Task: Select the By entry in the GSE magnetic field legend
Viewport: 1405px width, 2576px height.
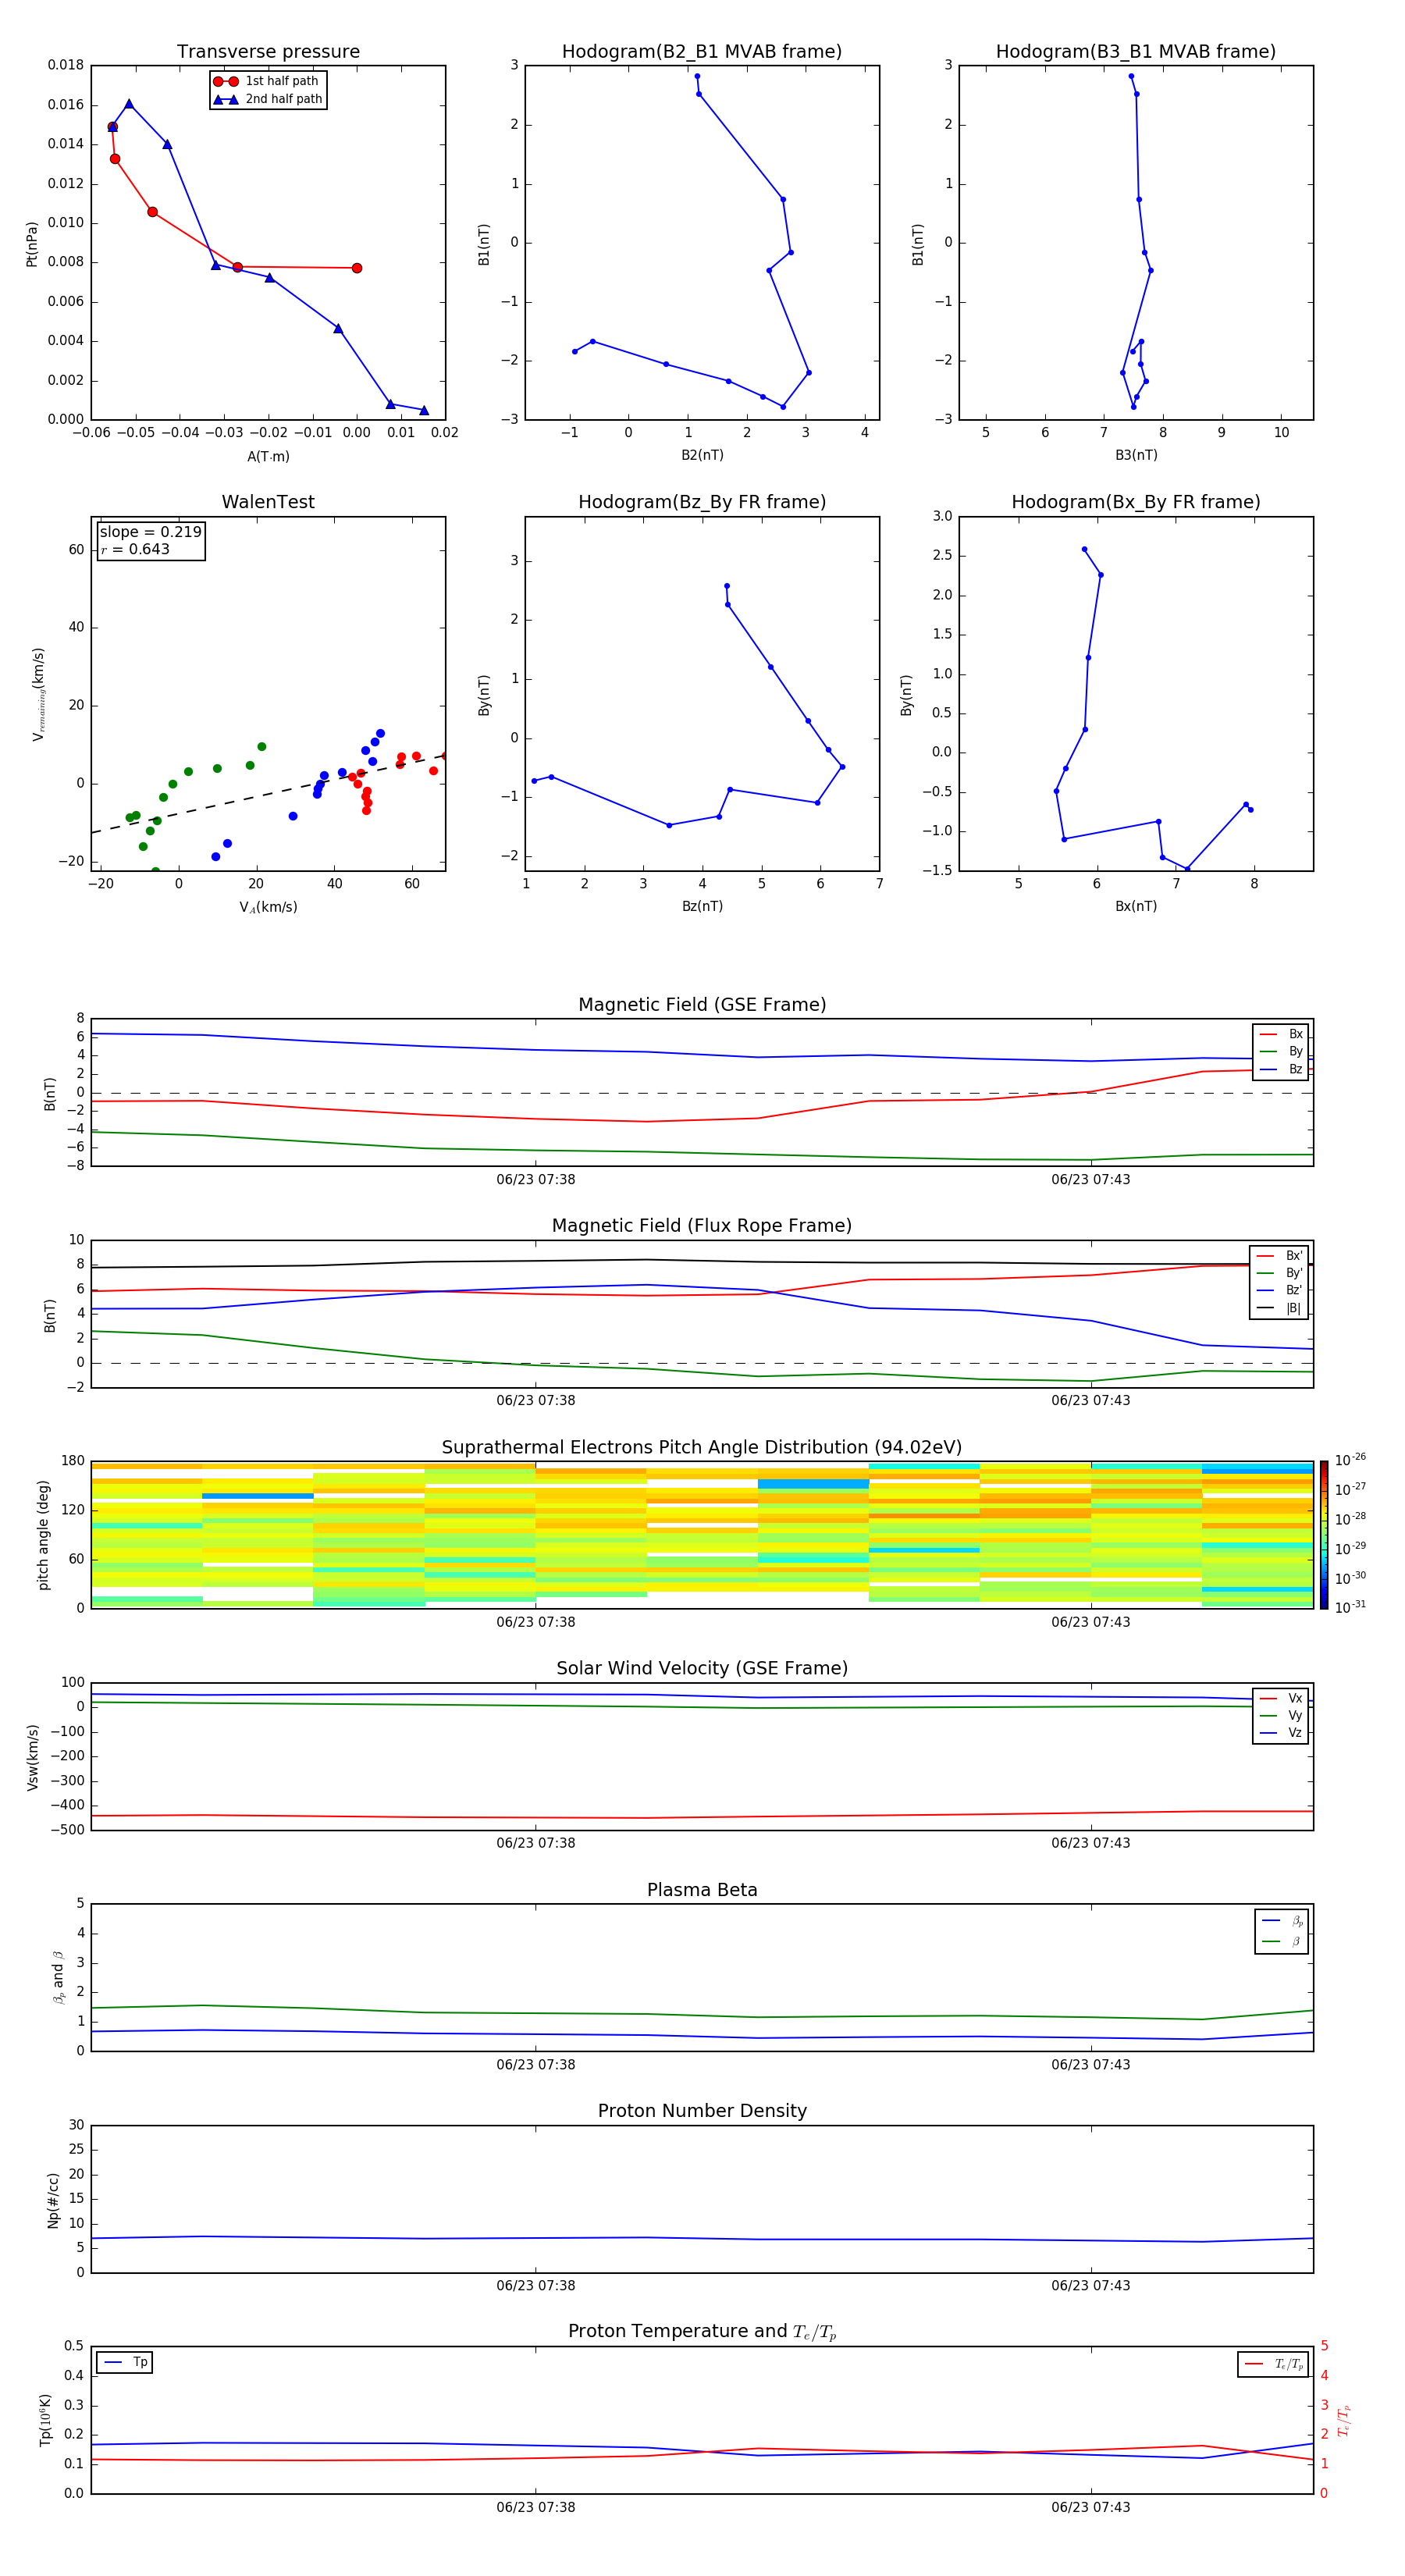Action: (x=1281, y=1051)
